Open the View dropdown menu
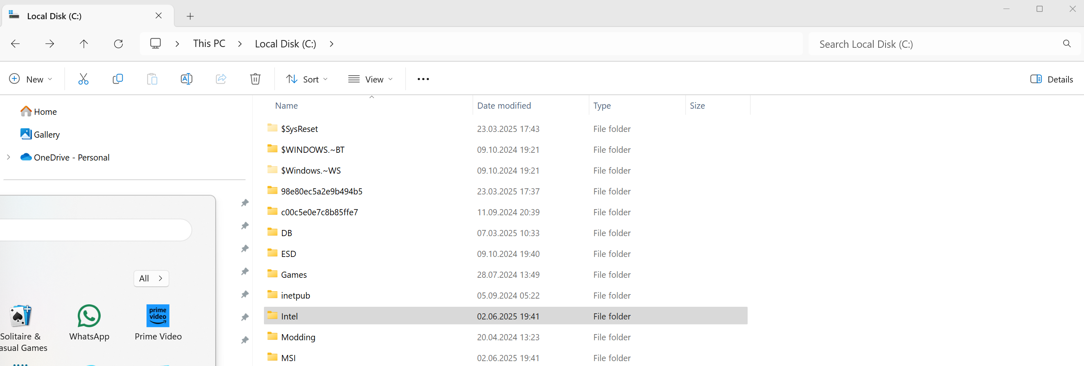This screenshot has height=366, width=1084. pos(370,79)
